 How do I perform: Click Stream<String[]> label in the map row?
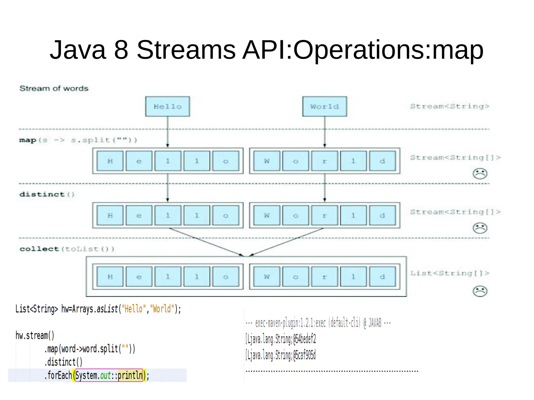coord(455,157)
